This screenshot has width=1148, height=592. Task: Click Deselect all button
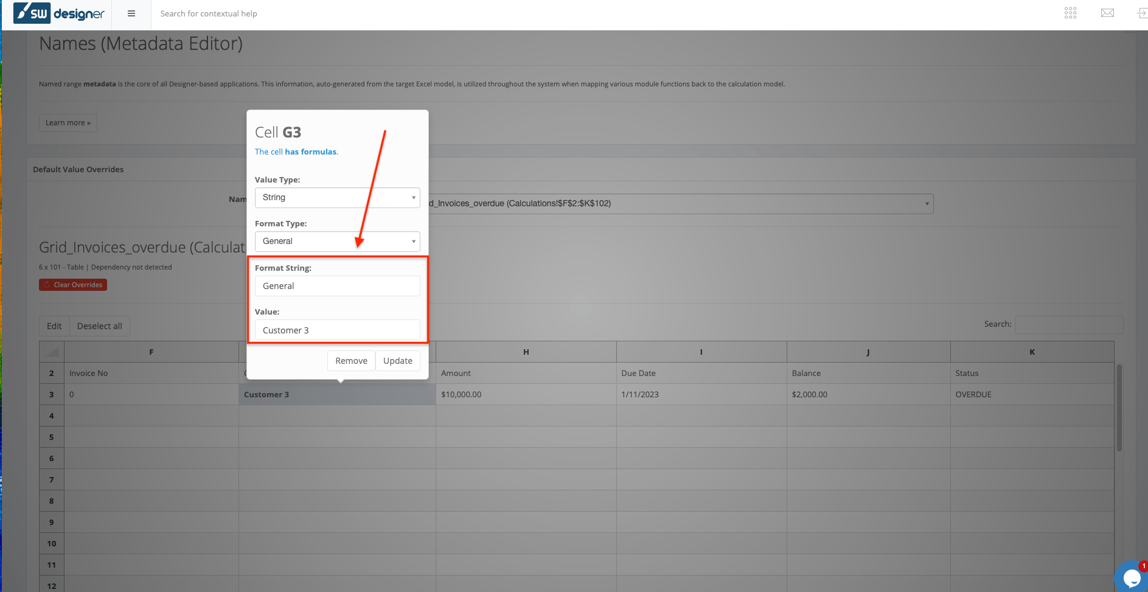(x=99, y=326)
